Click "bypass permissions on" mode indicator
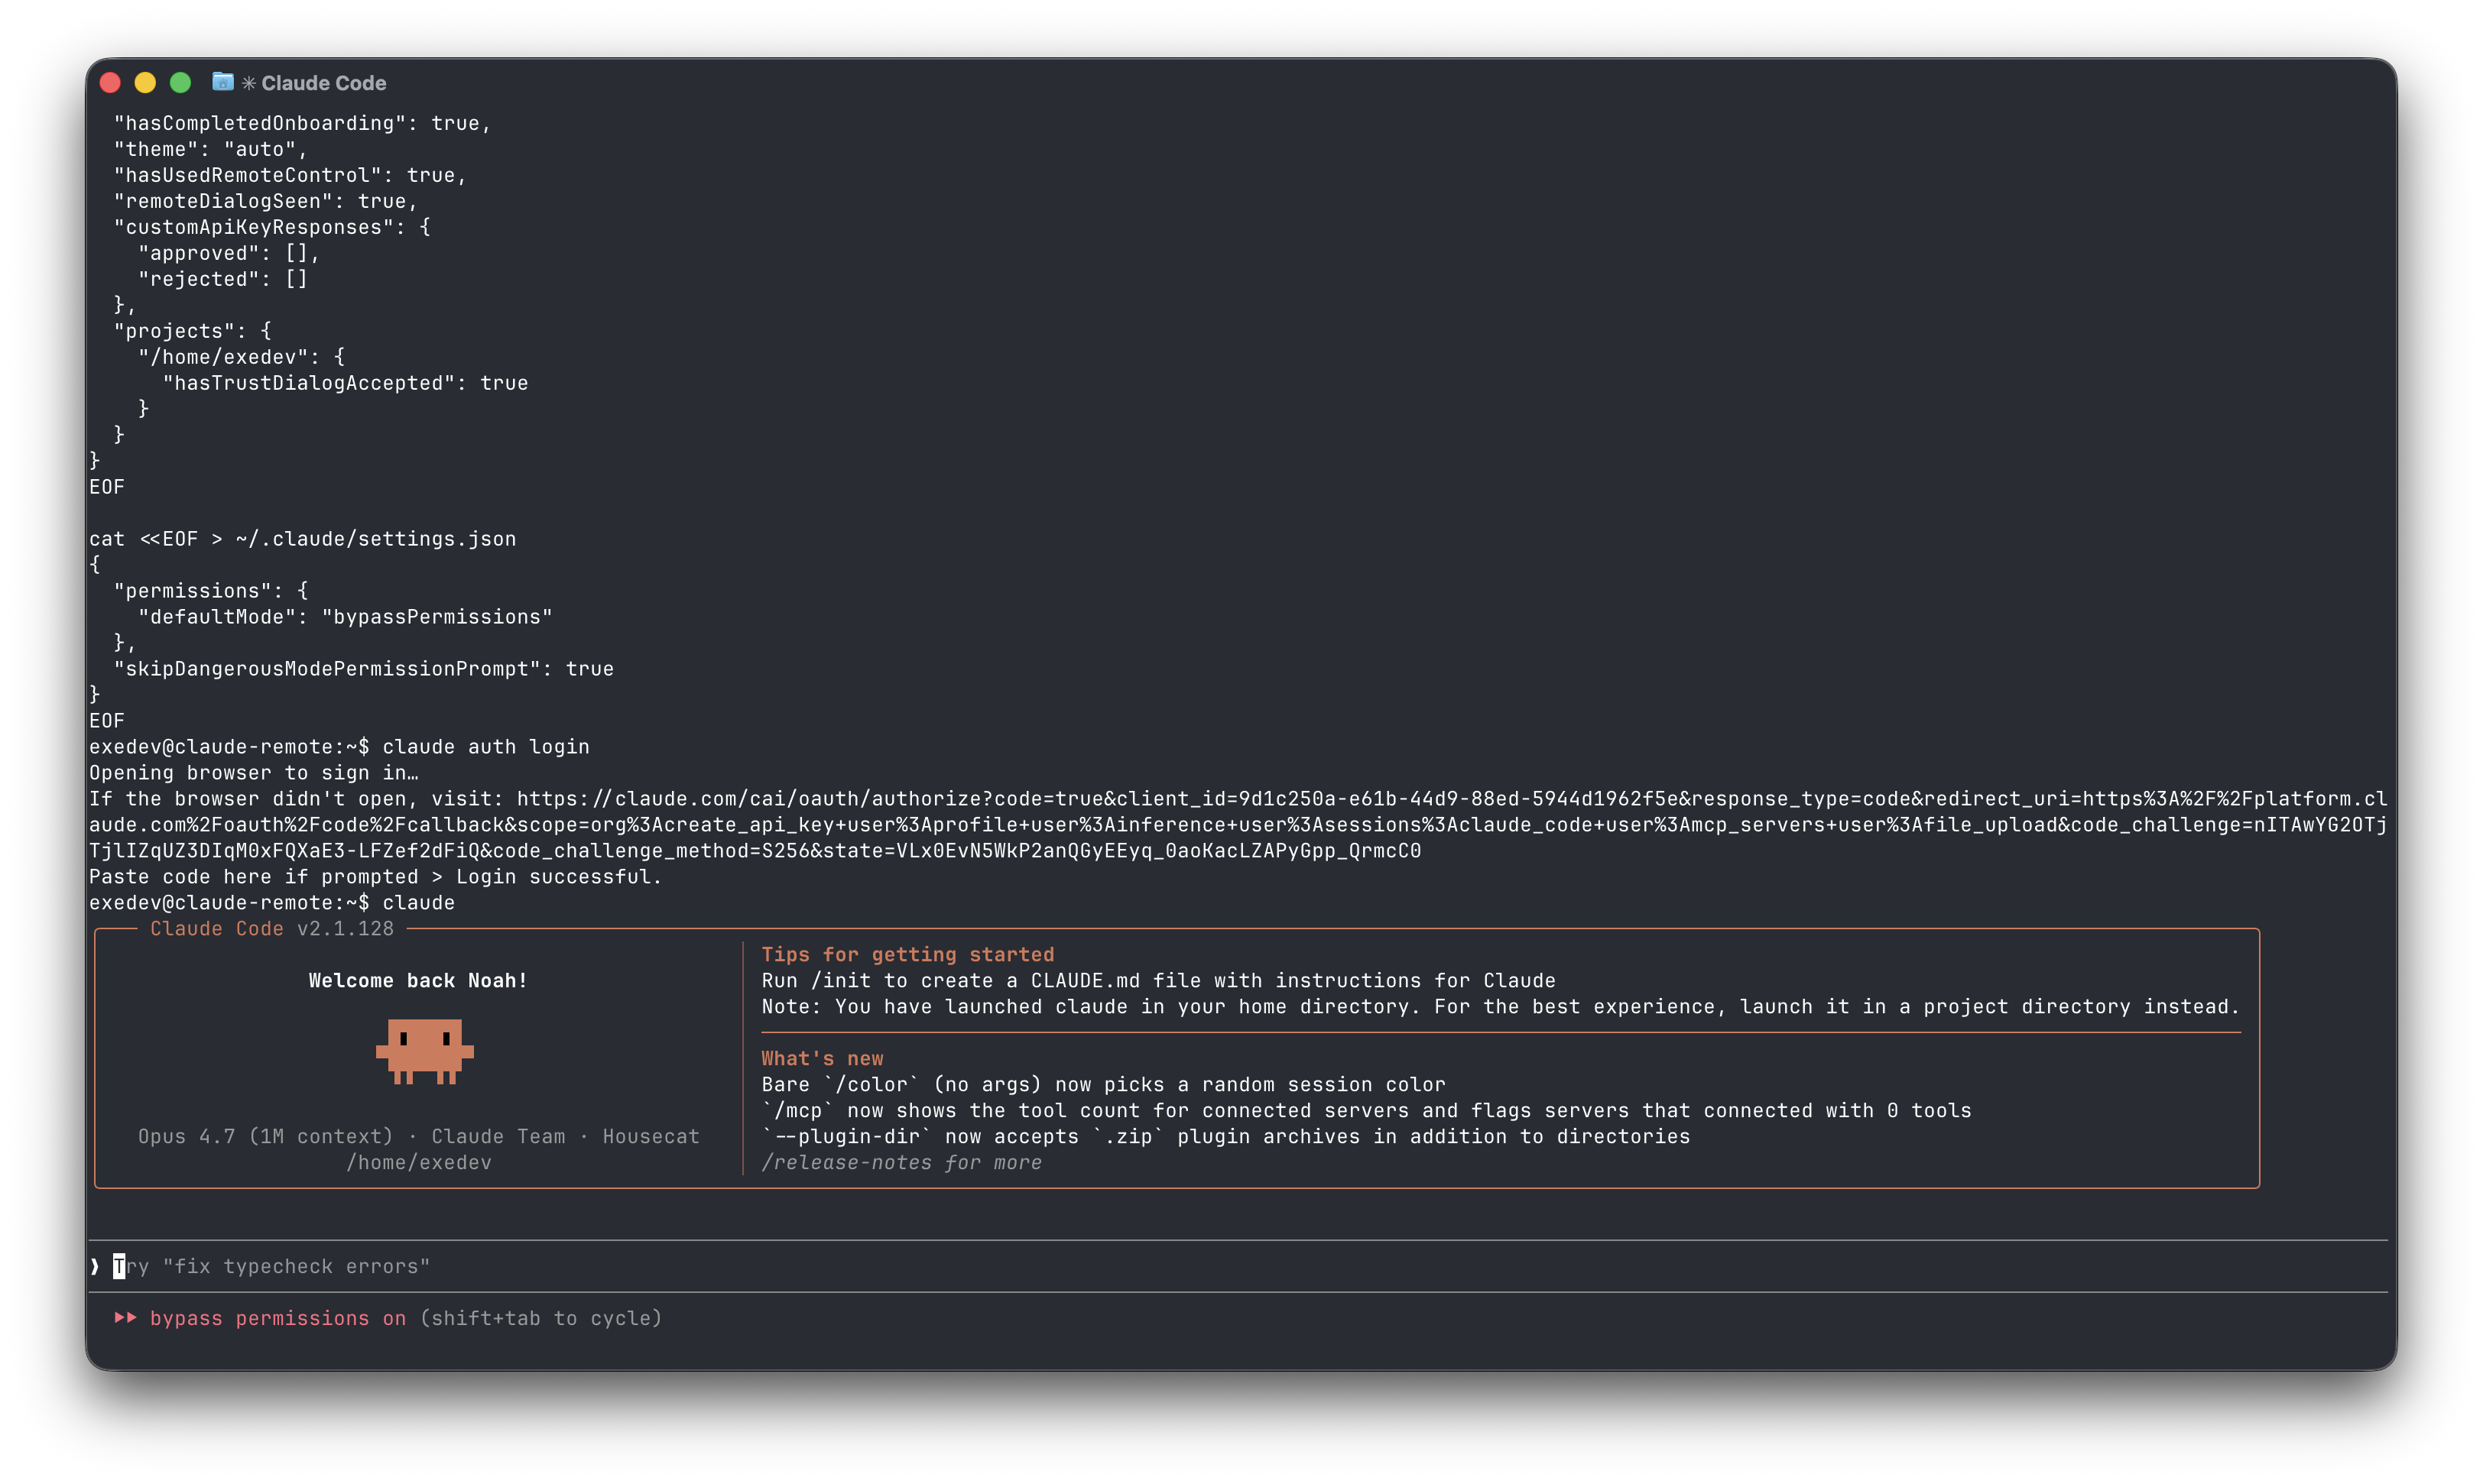2483x1484 pixels. 278,1318
